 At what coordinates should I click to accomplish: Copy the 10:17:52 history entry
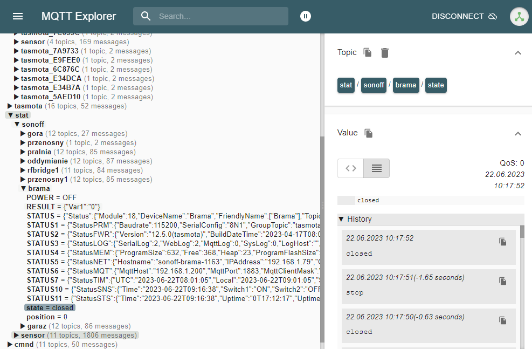click(502, 242)
